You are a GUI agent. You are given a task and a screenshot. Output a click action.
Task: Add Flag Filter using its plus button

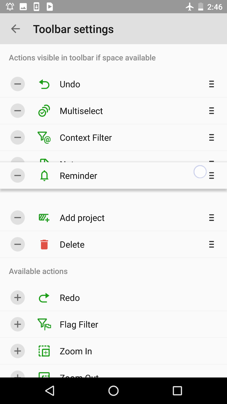coord(18,324)
